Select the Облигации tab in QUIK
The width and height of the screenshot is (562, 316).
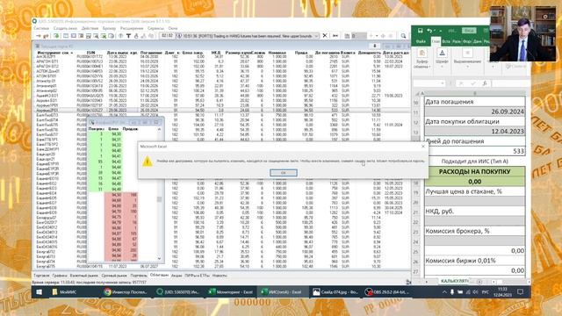pos(159,275)
